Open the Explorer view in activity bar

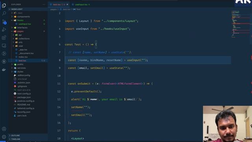(4, 6)
